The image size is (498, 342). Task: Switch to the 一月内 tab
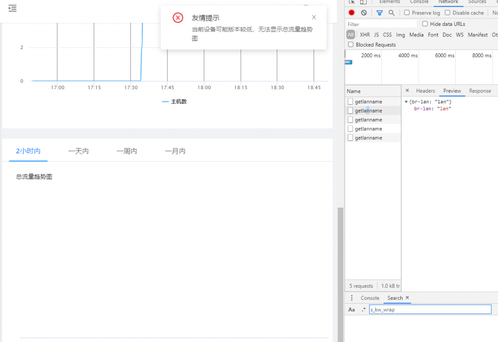click(175, 151)
